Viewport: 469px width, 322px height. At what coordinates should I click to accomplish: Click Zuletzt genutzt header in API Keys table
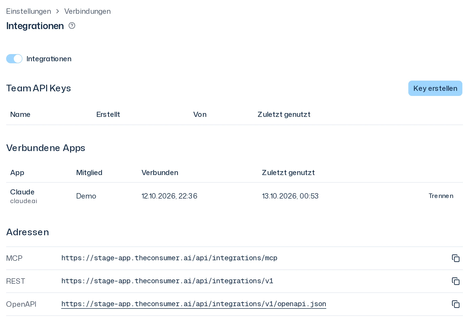coord(284,114)
